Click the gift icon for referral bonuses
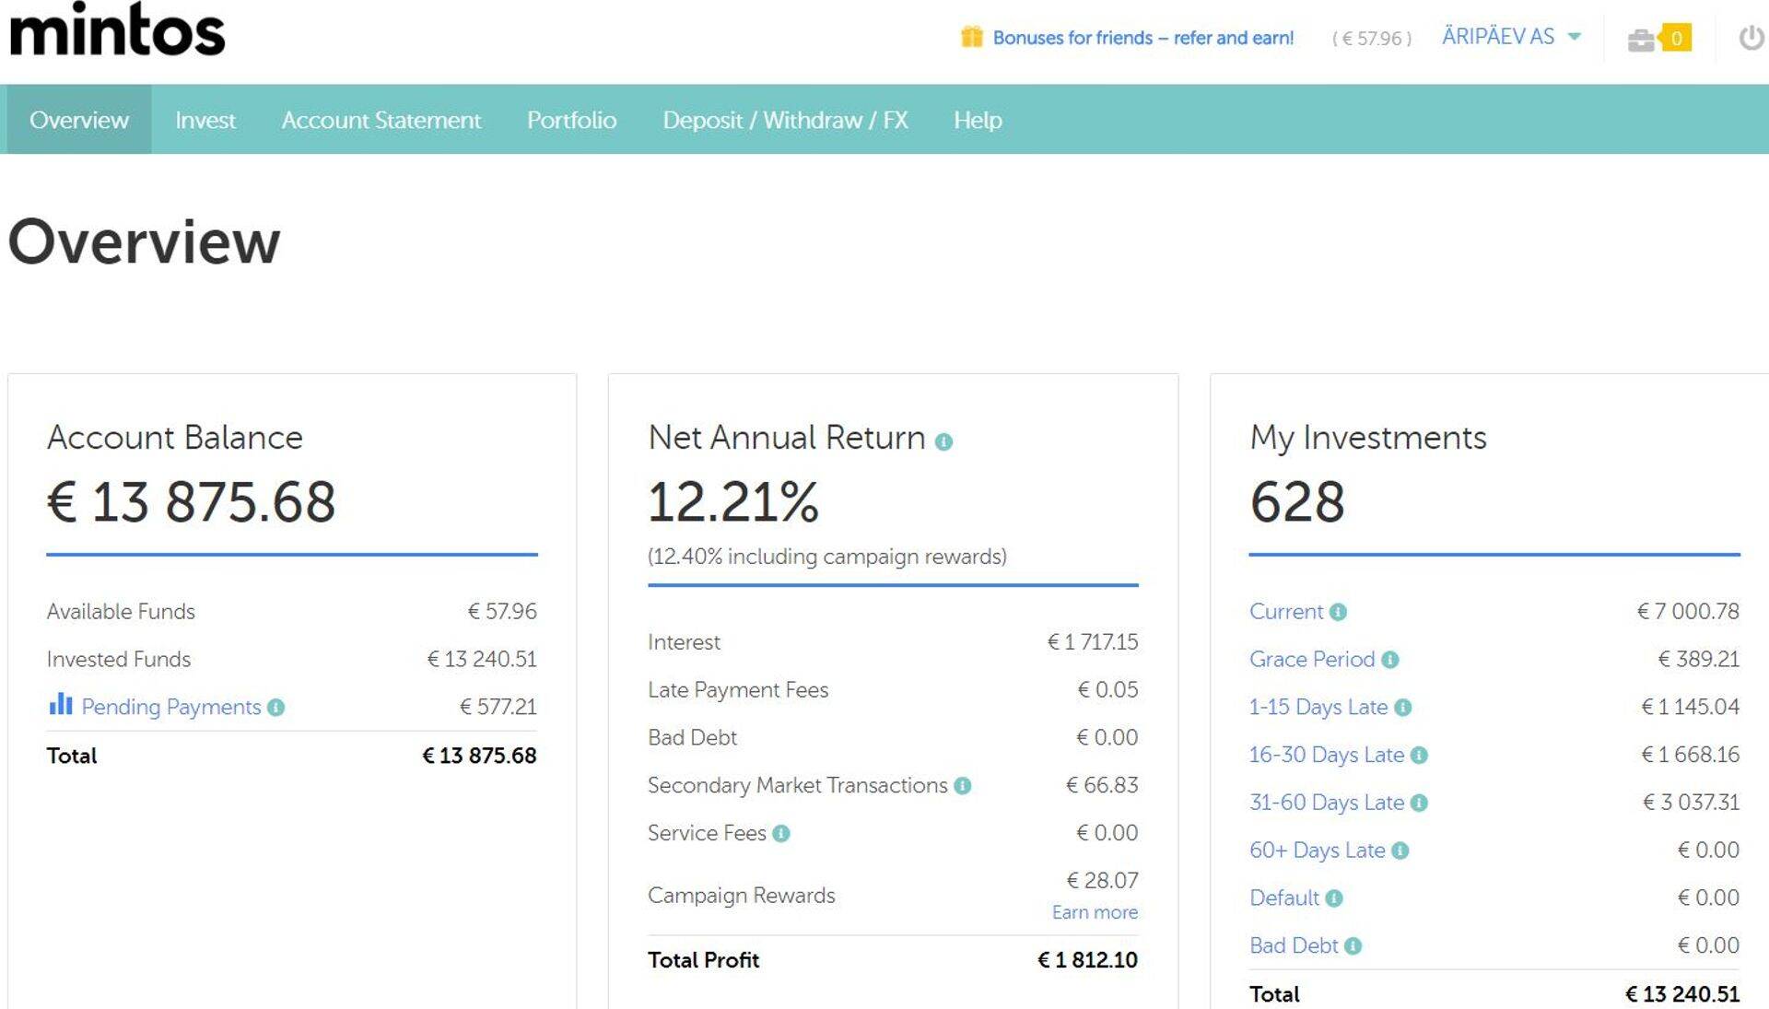Screen dimensions: 1769x1009 tap(971, 37)
